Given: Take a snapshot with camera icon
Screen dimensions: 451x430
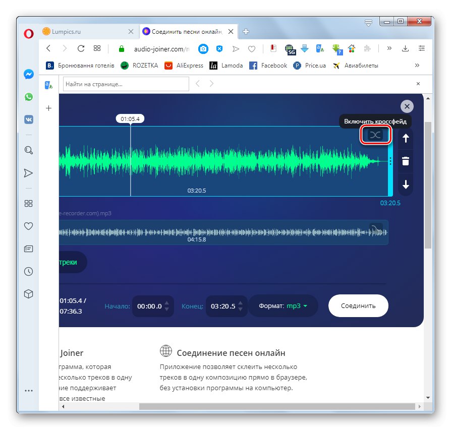Looking at the screenshot, I should (203, 49).
